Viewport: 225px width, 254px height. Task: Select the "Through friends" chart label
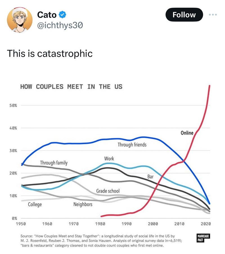[132, 145]
